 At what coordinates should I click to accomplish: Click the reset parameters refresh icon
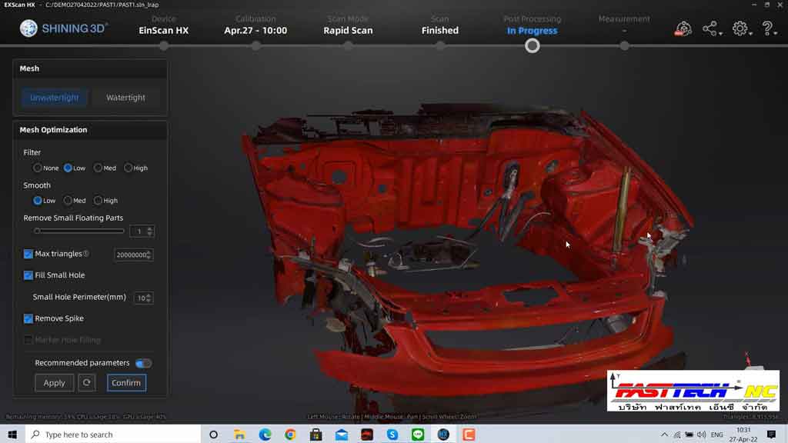click(x=86, y=383)
